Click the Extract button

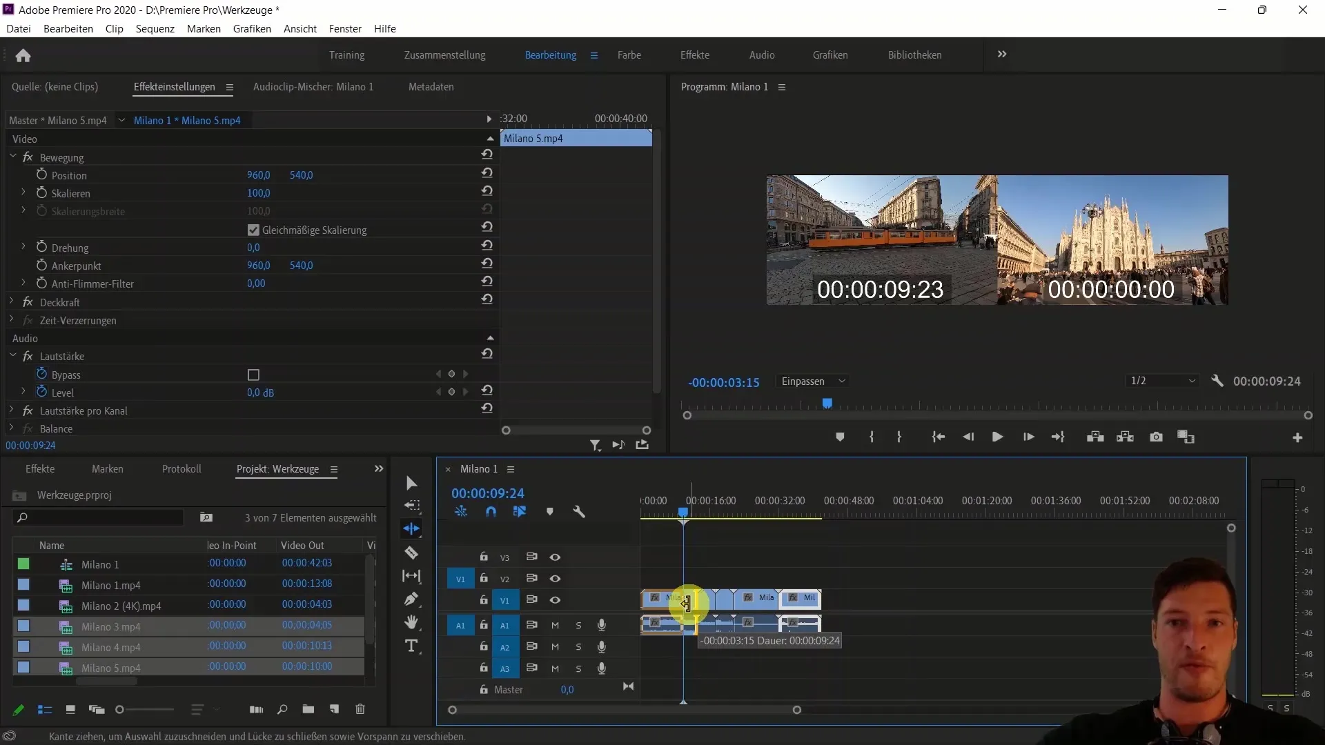pos(1125,437)
